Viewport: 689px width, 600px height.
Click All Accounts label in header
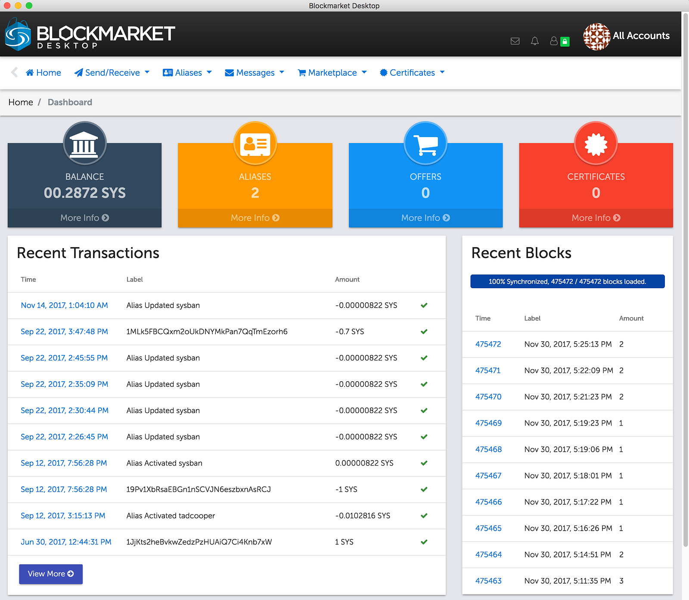tap(641, 36)
